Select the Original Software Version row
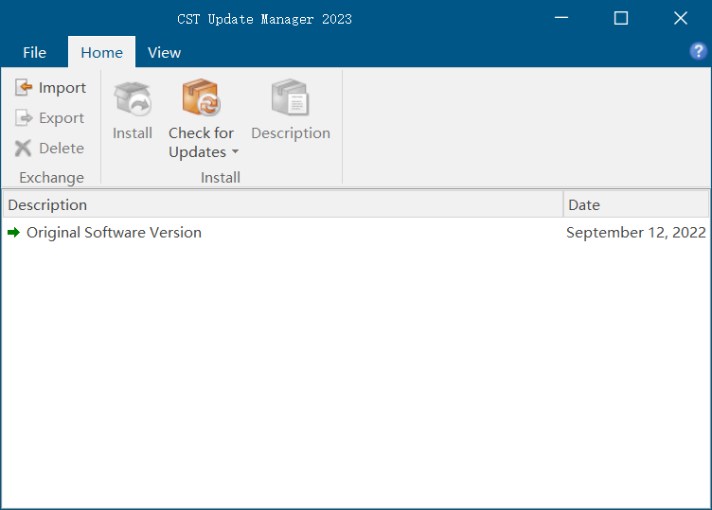 point(356,233)
